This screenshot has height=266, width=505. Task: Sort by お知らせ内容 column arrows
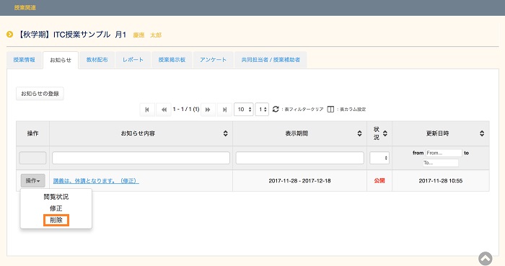click(225, 133)
